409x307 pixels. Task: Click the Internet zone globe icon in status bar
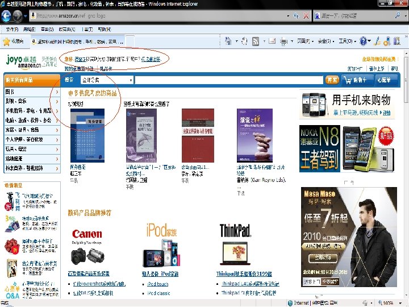[x=290, y=303]
